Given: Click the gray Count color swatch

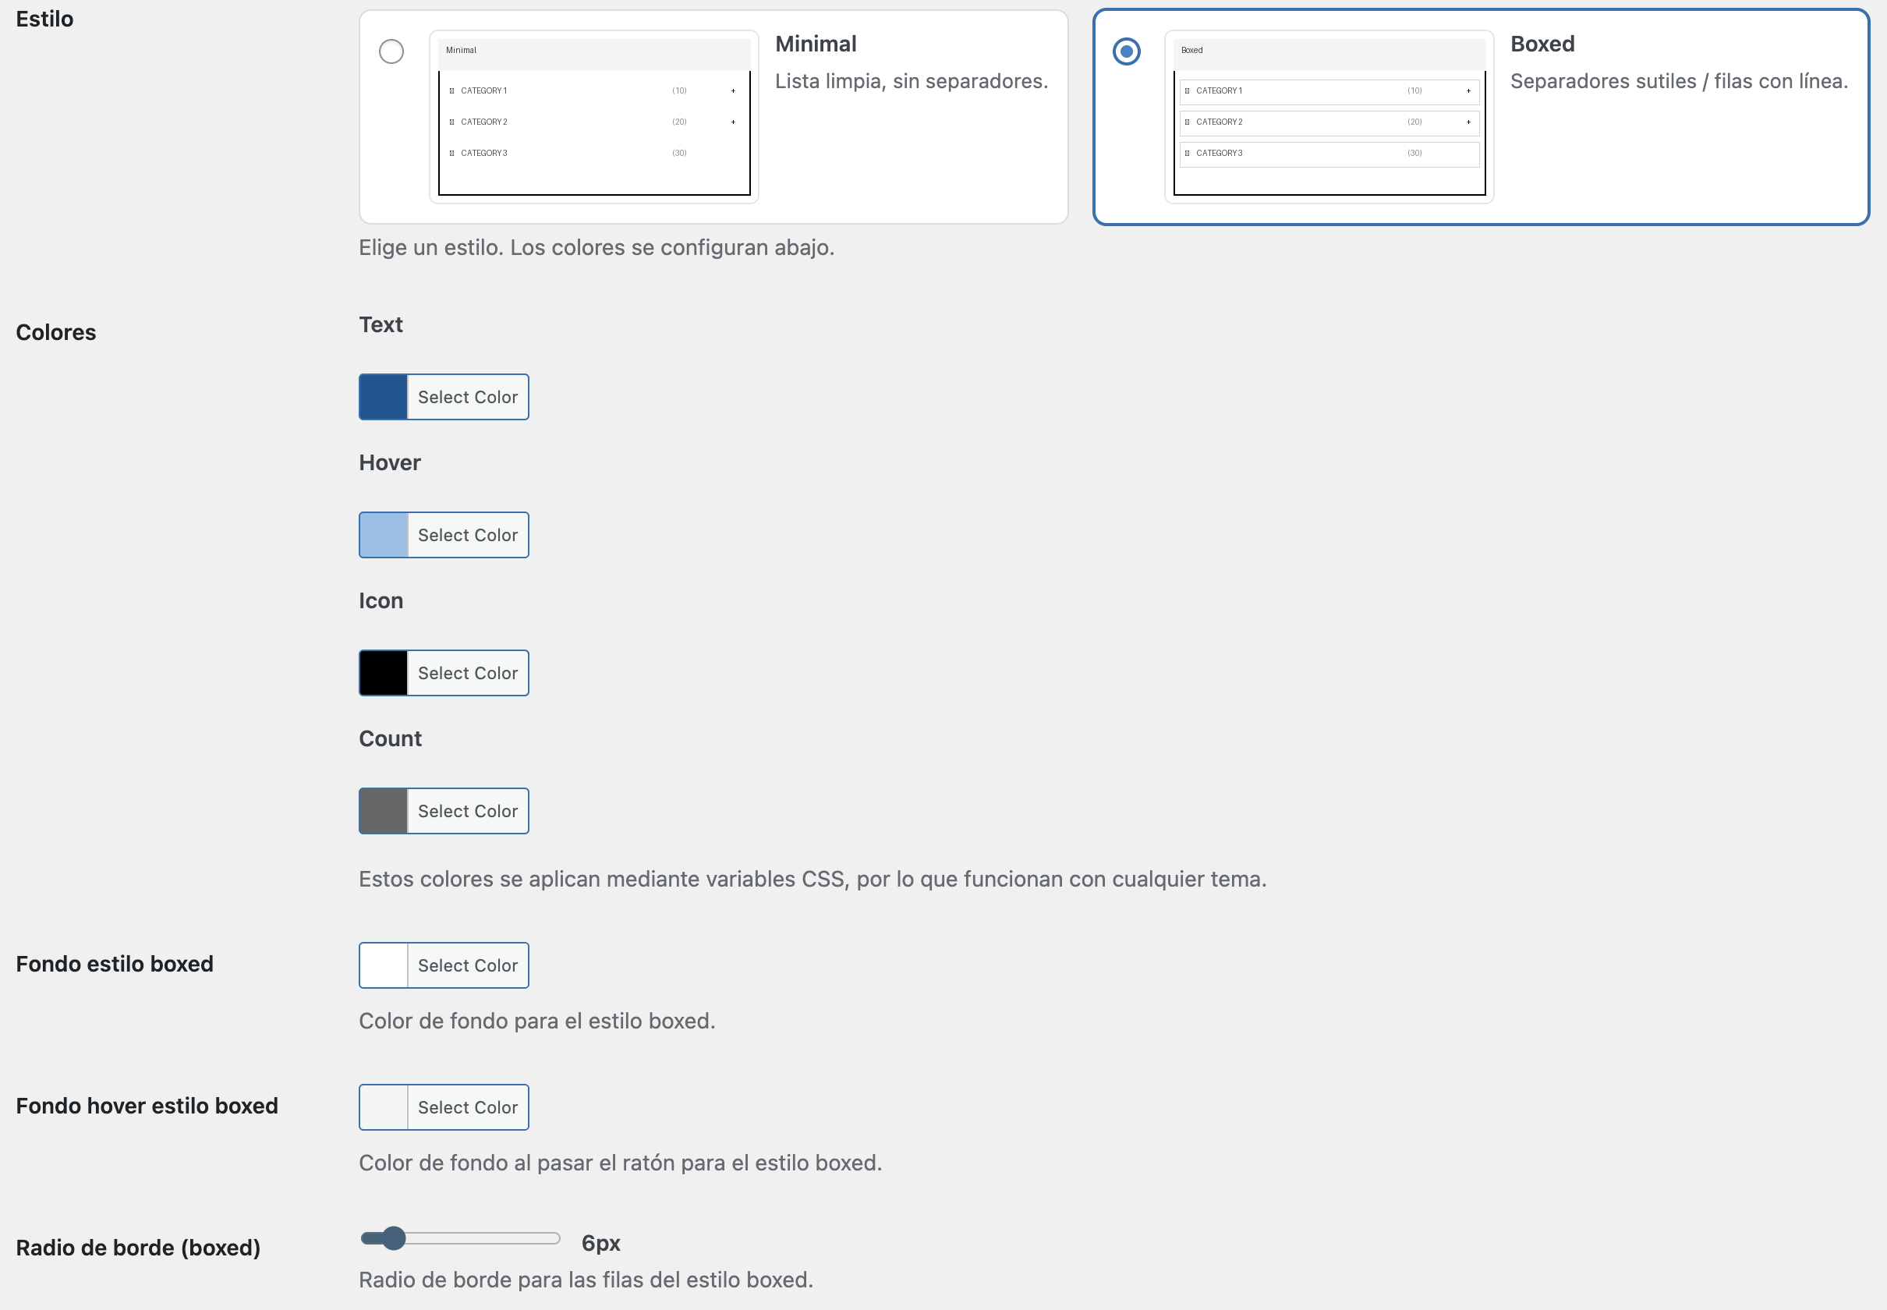Looking at the screenshot, I should (384, 811).
